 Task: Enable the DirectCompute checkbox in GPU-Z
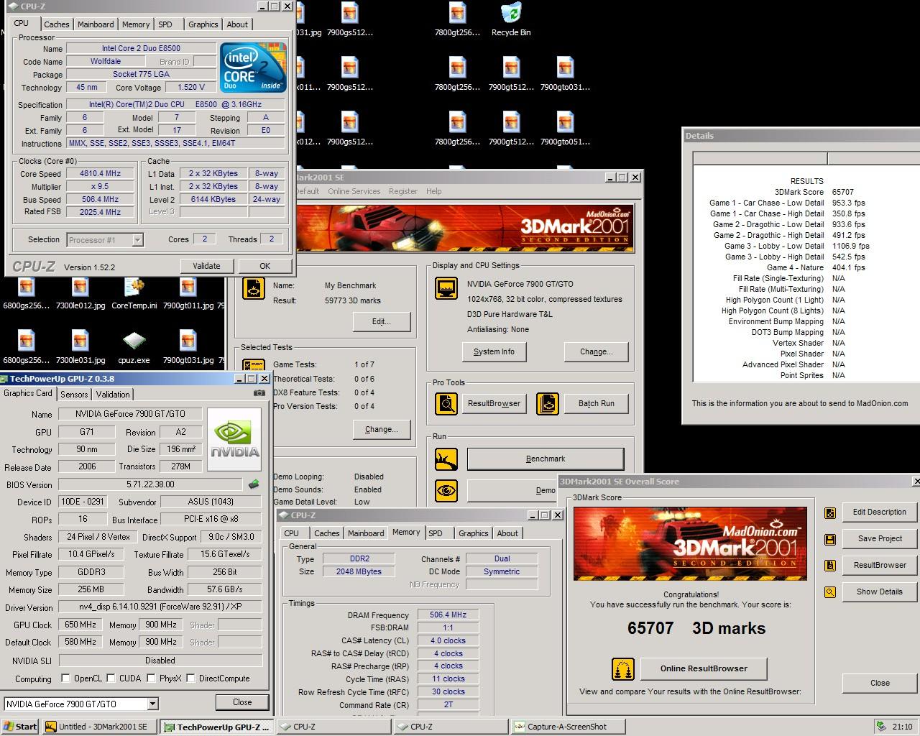pos(190,678)
